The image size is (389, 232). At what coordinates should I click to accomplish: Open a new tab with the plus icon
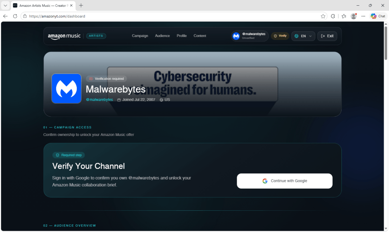(x=81, y=5)
